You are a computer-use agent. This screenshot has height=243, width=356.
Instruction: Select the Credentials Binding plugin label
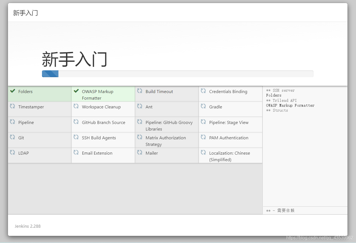coord(228,92)
